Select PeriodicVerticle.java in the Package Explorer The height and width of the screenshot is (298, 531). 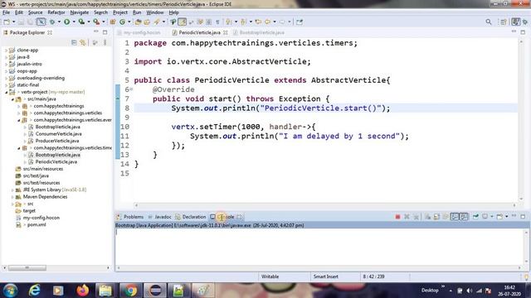(56, 162)
